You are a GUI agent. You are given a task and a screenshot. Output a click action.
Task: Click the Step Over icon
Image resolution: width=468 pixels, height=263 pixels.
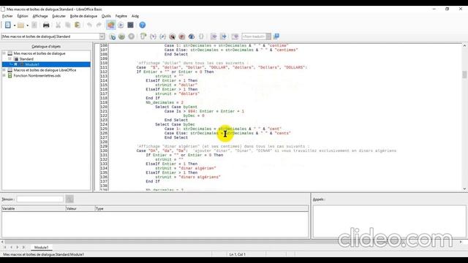click(143, 37)
